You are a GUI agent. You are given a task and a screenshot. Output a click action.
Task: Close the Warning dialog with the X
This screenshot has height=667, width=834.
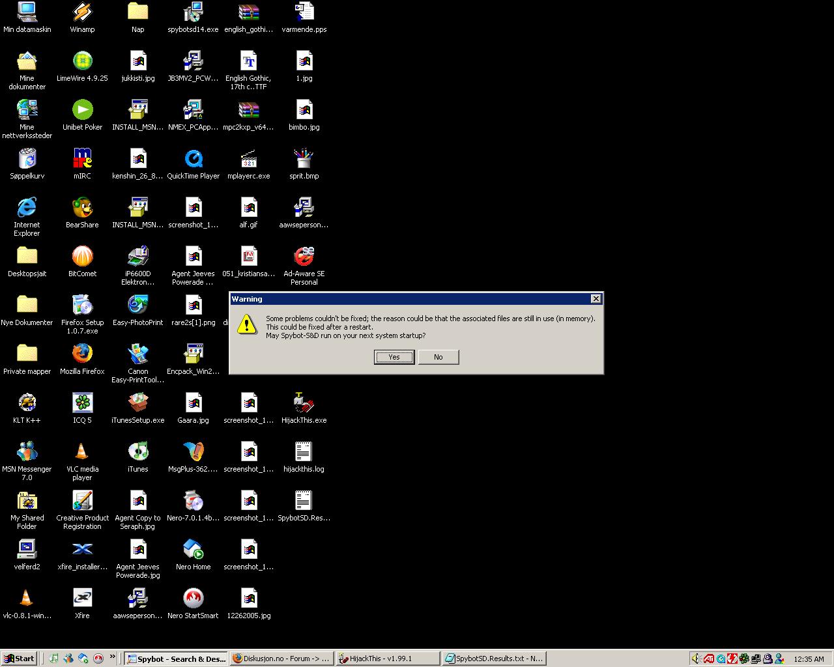tap(596, 298)
